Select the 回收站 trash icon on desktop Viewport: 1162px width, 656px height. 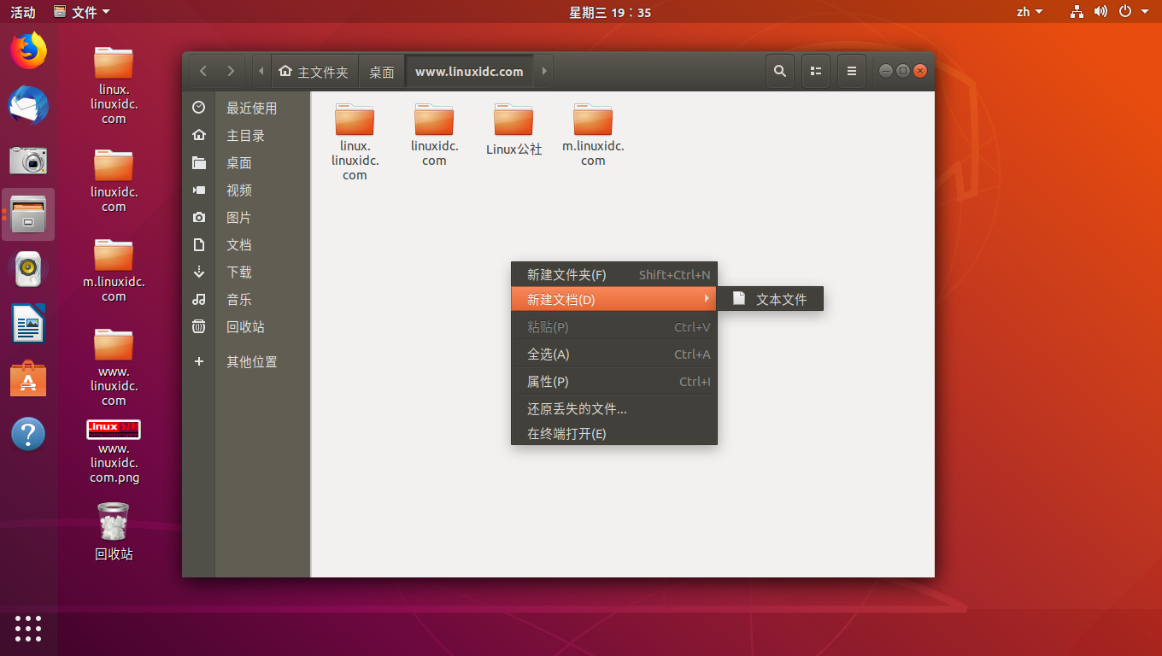tap(114, 530)
